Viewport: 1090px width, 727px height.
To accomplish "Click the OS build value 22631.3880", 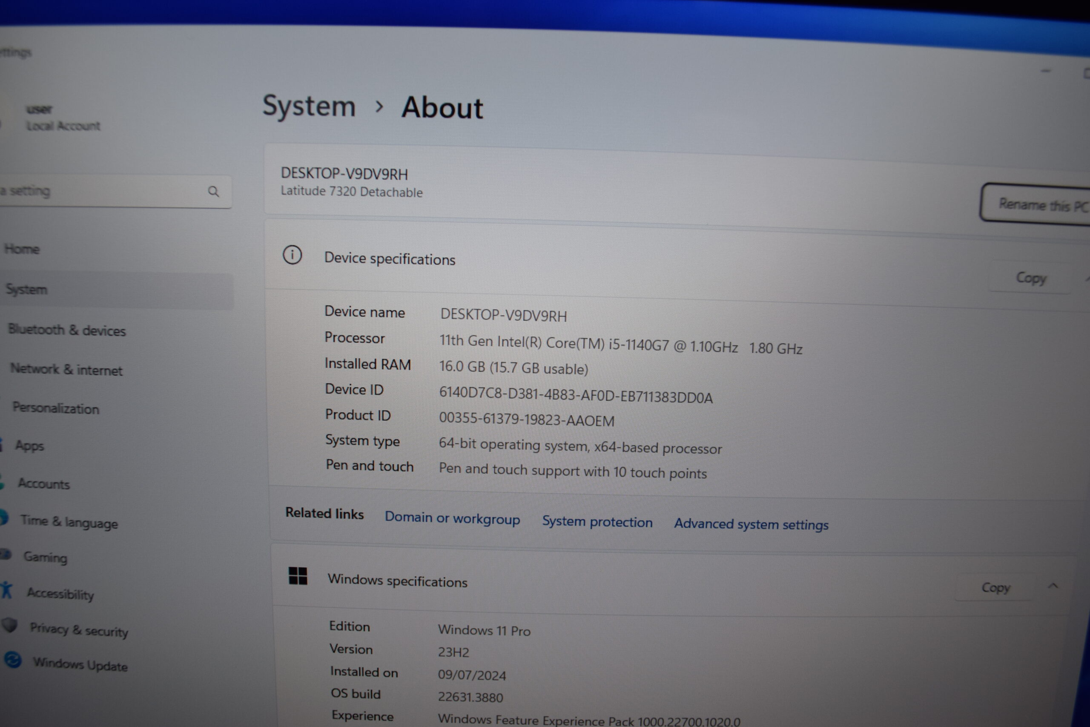I will [470, 697].
